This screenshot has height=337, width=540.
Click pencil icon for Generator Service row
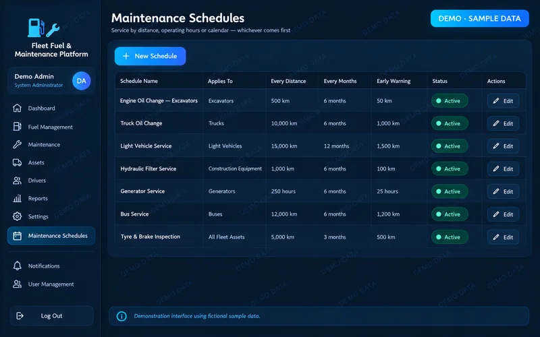[496, 191]
